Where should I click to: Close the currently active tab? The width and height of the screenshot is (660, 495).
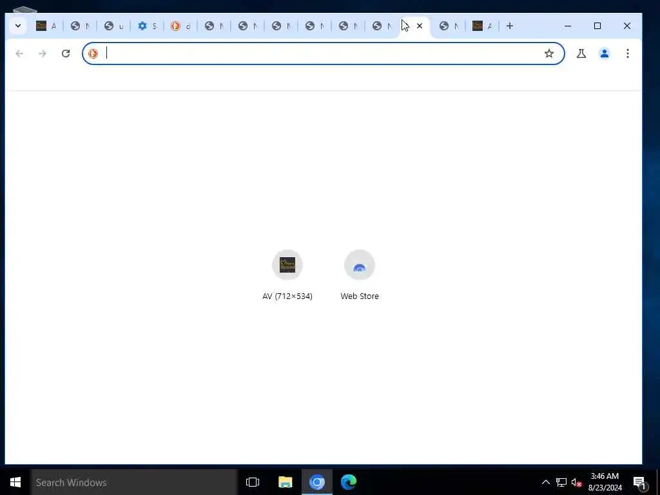click(x=420, y=26)
